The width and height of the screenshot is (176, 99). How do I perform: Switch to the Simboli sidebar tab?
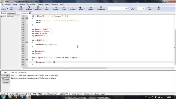[x=4, y=13]
